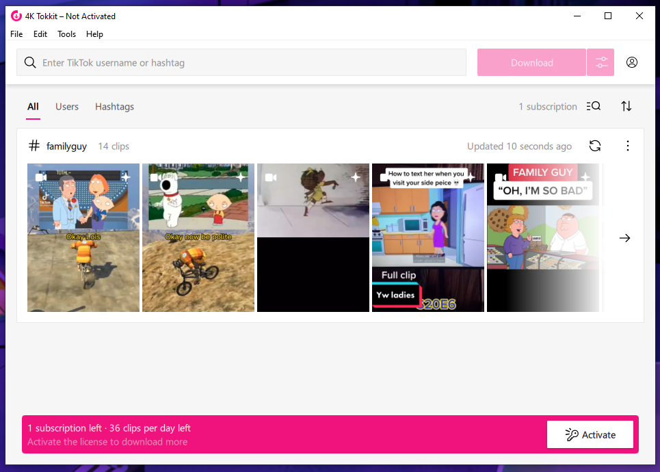Viewport: 660px width, 472px height.
Task: Refresh the familyguy subscription
Action: click(x=595, y=146)
